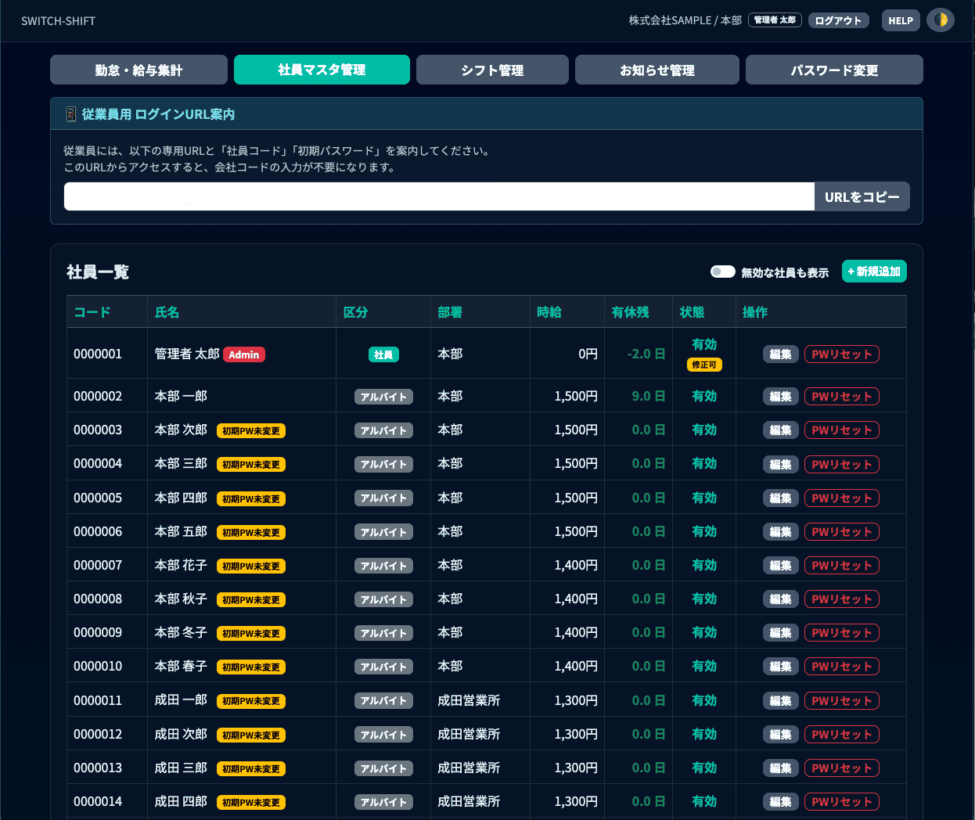Click 編集 for employee 本部 一郎
The image size is (975, 820).
click(780, 396)
